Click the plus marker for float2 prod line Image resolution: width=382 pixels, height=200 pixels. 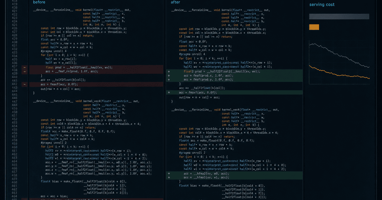coord(169,72)
